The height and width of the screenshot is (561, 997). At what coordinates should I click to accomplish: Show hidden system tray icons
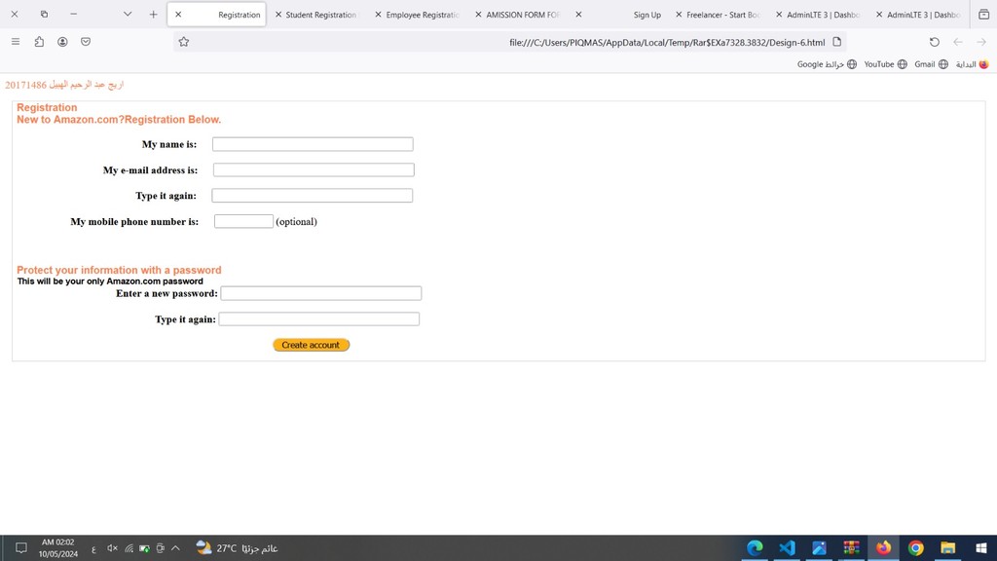[175, 547]
